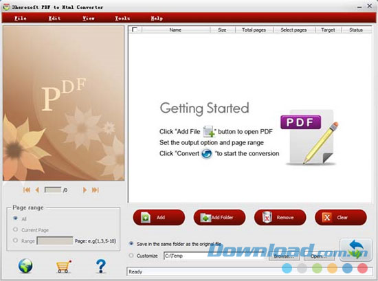
Task: Open the File menu
Action: click(x=21, y=19)
